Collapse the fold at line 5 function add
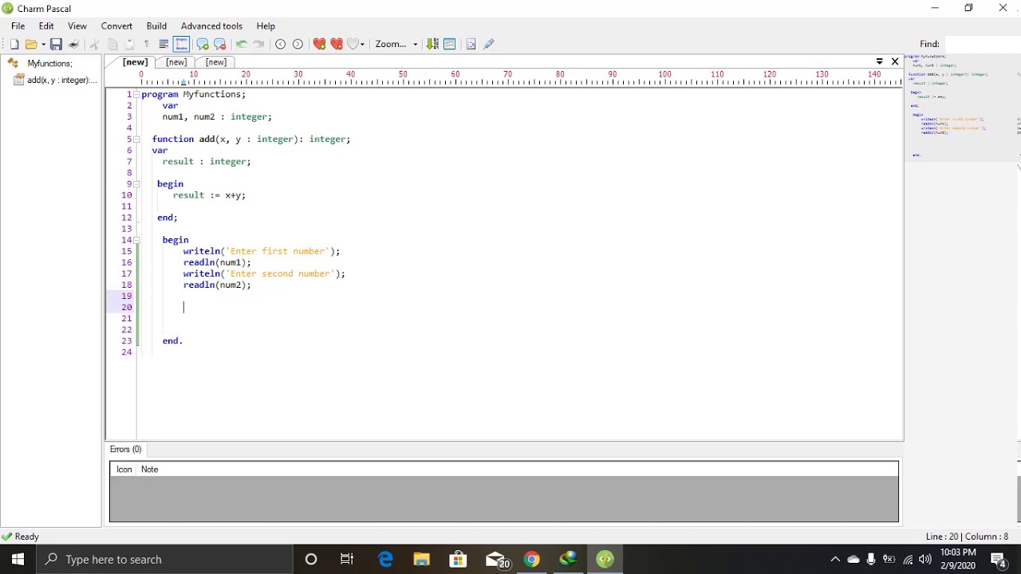The height and width of the screenshot is (574, 1021). pos(136,140)
